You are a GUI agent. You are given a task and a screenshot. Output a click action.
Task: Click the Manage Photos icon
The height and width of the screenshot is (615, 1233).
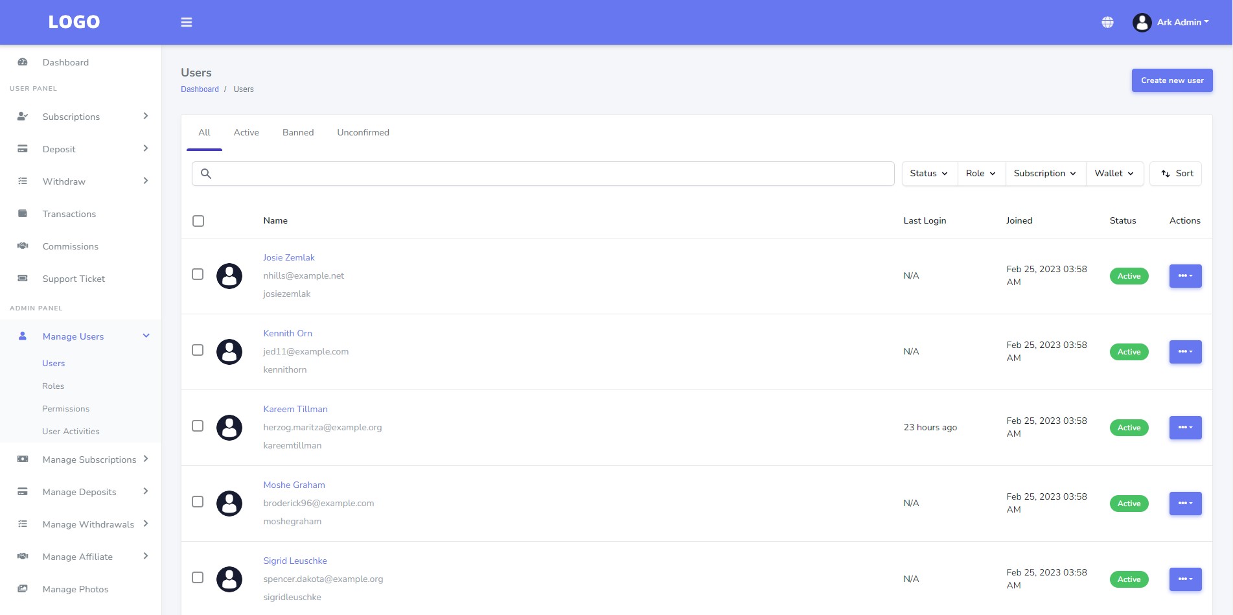pyautogui.click(x=23, y=589)
